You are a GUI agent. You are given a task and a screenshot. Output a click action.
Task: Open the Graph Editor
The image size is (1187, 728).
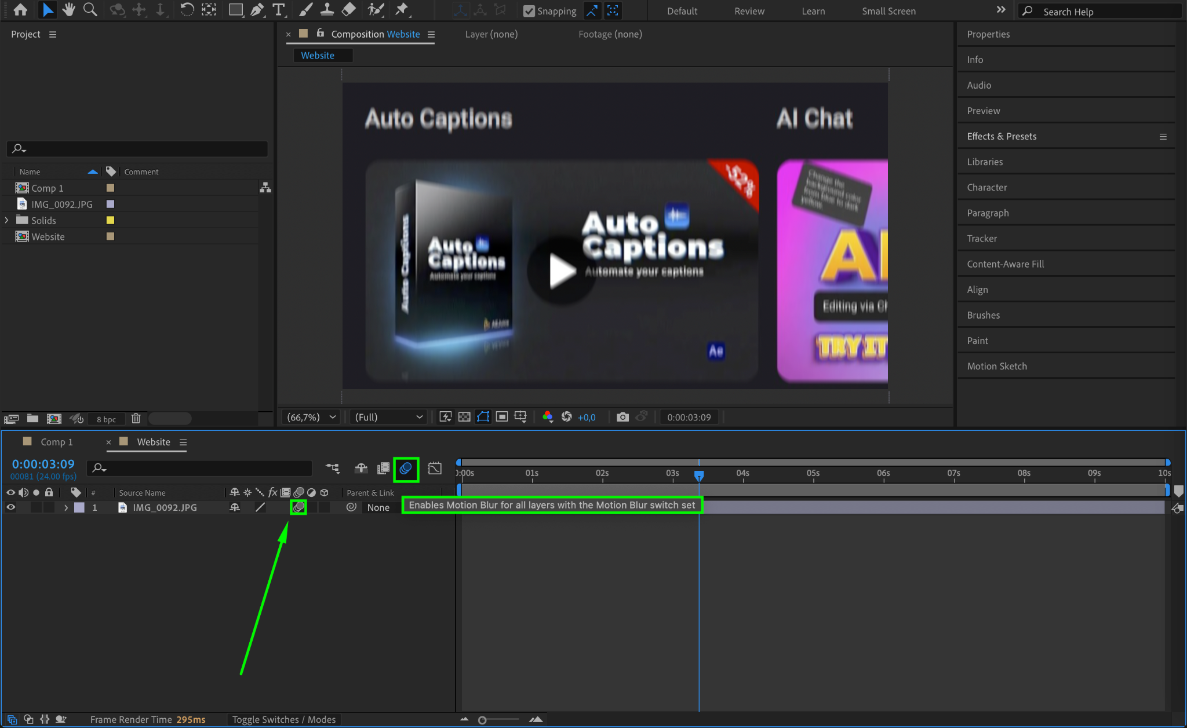tap(435, 469)
